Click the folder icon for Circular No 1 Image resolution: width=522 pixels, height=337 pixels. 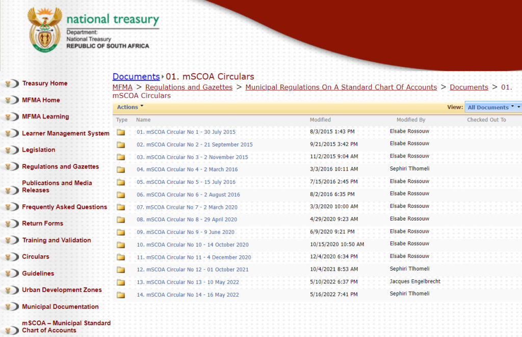(121, 132)
